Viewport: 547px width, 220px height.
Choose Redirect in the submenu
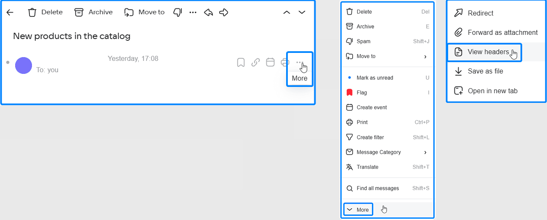(496, 13)
